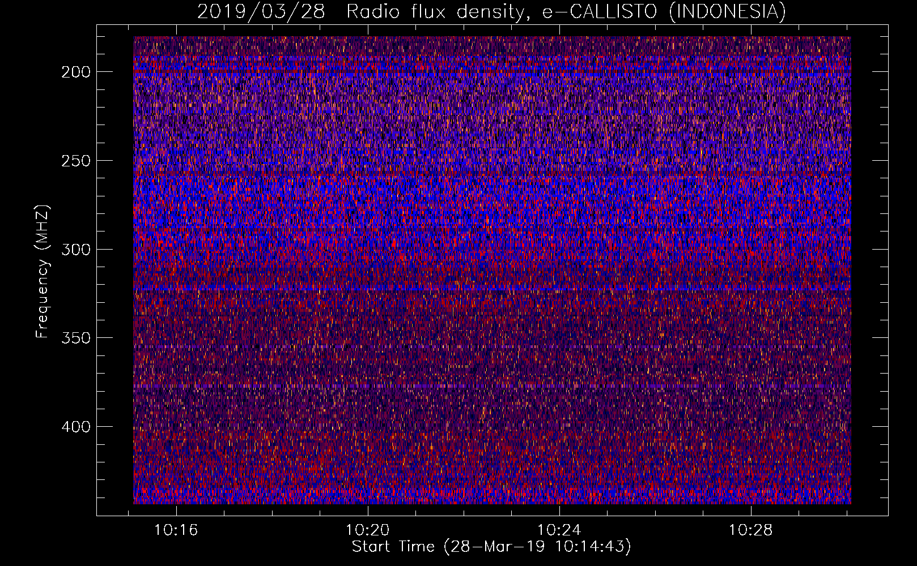The height and width of the screenshot is (566, 917).
Task: Click the 10:20 time tick label
Action: point(368,530)
